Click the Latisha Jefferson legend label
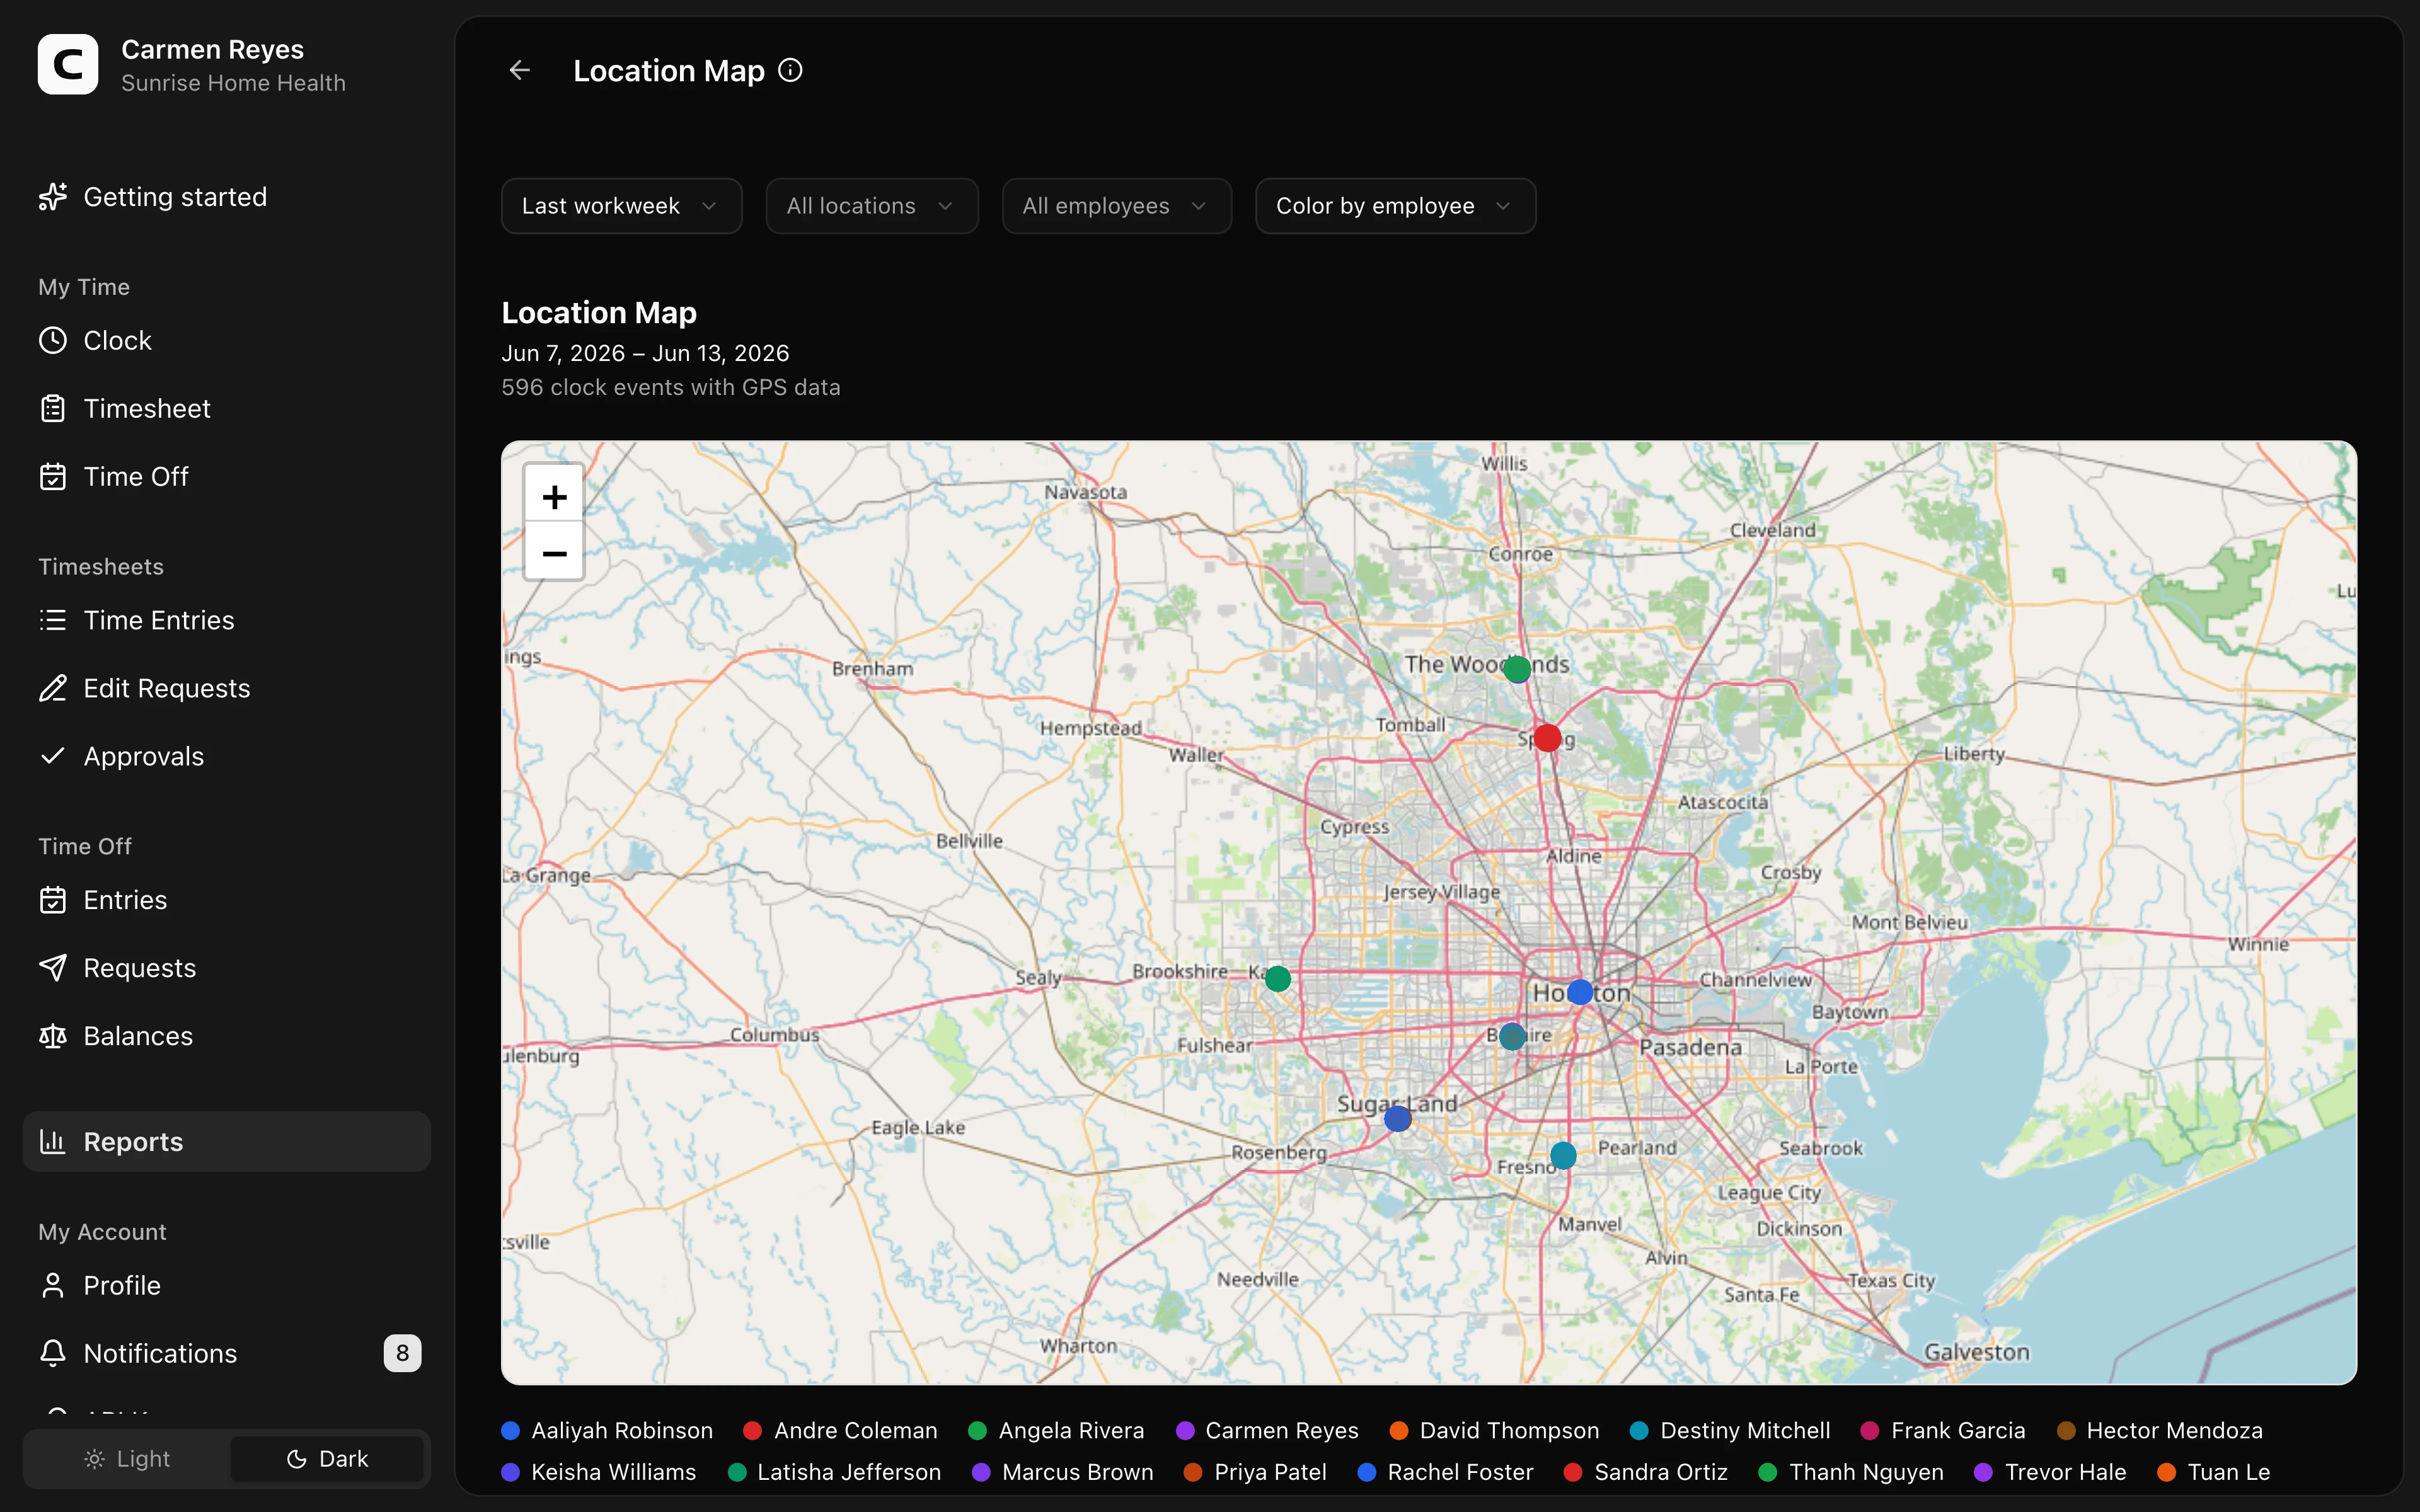Viewport: 2420px width, 1512px height. pos(849,1472)
